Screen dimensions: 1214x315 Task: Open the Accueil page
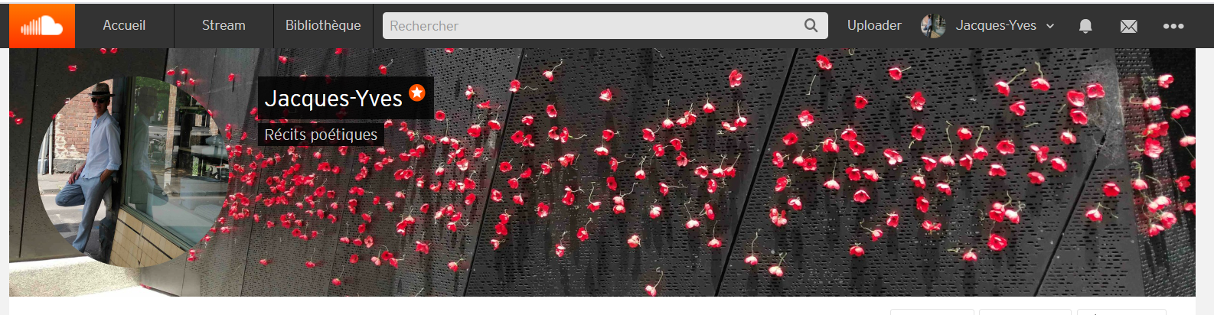(x=124, y=25)
